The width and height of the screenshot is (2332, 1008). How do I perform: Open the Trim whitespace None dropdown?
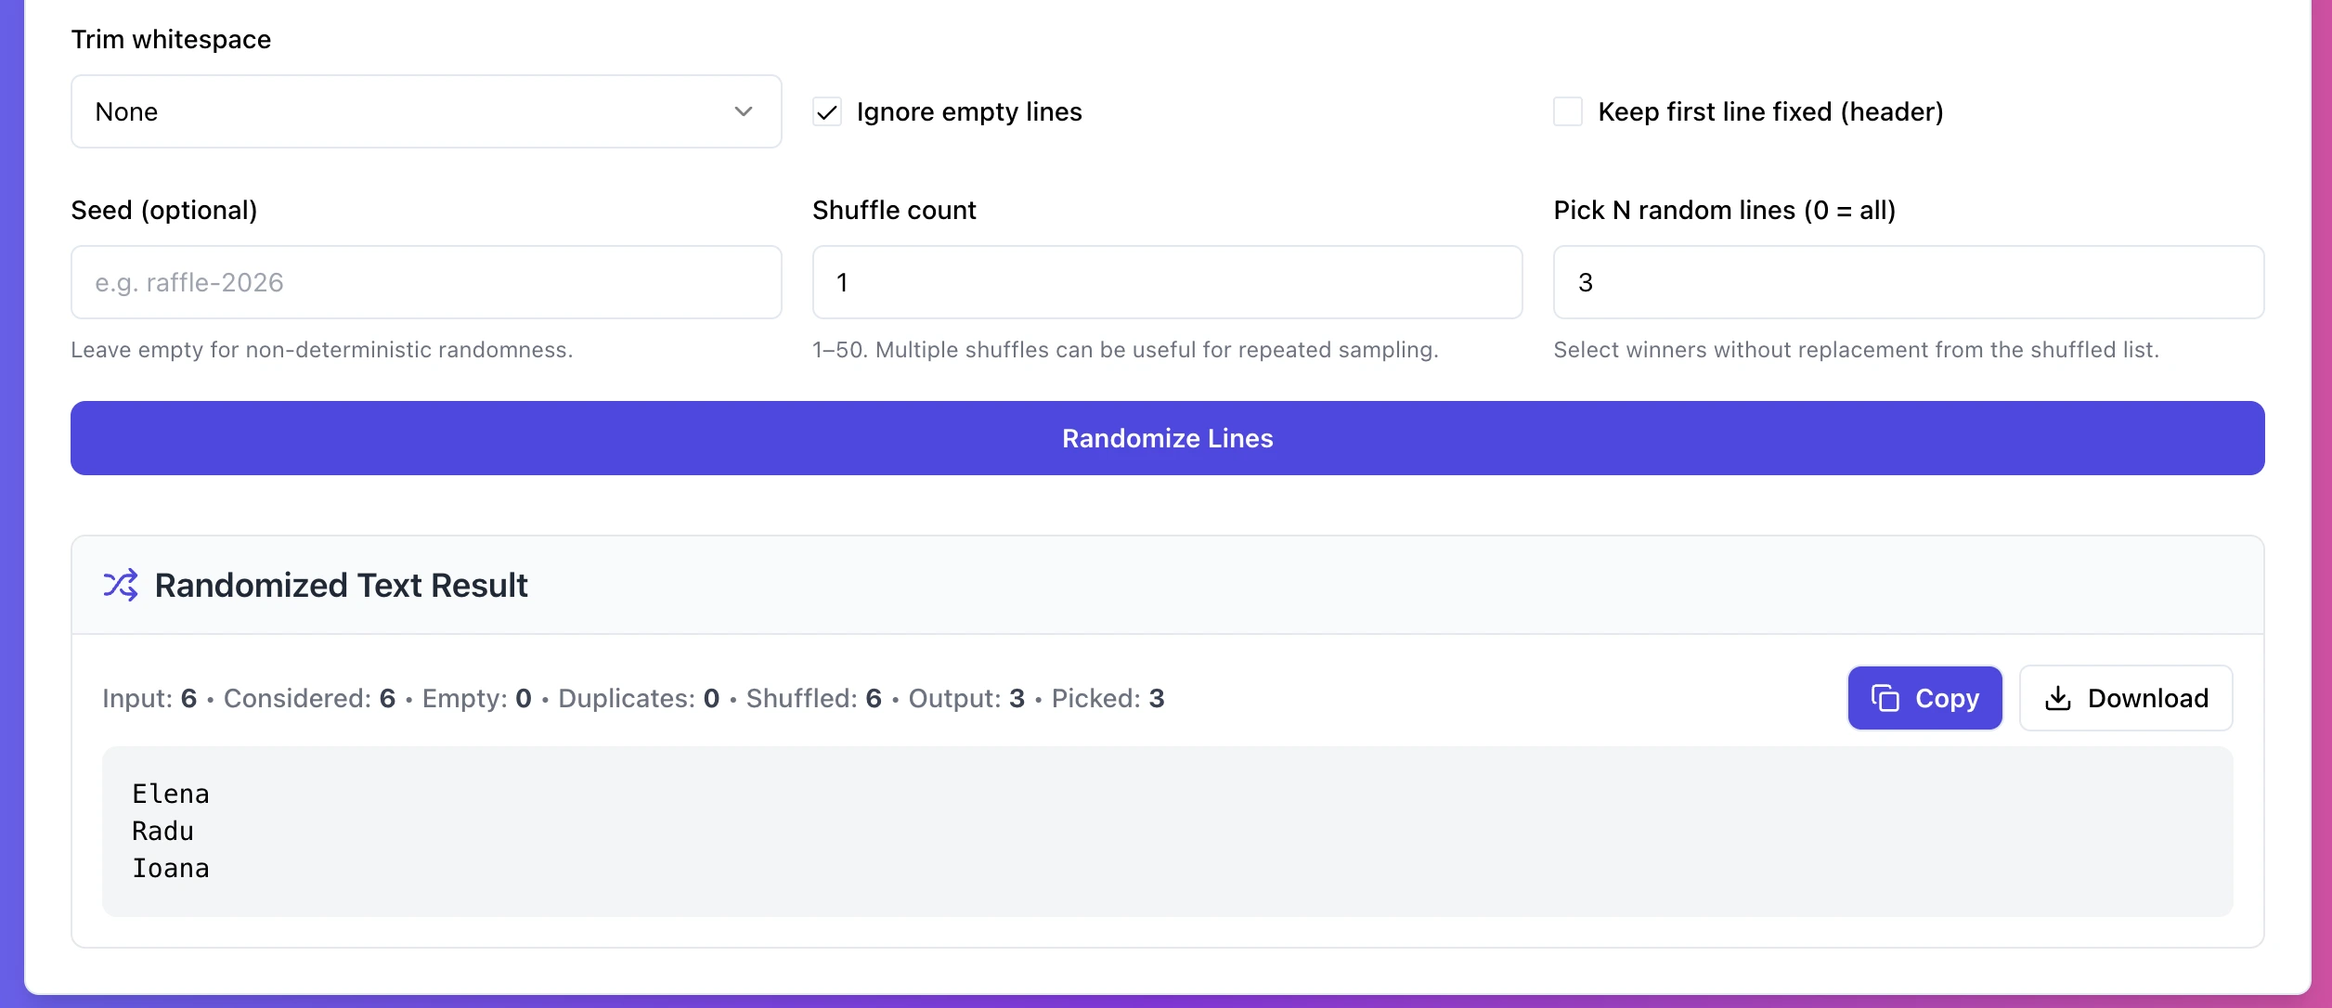click(425, 111)
